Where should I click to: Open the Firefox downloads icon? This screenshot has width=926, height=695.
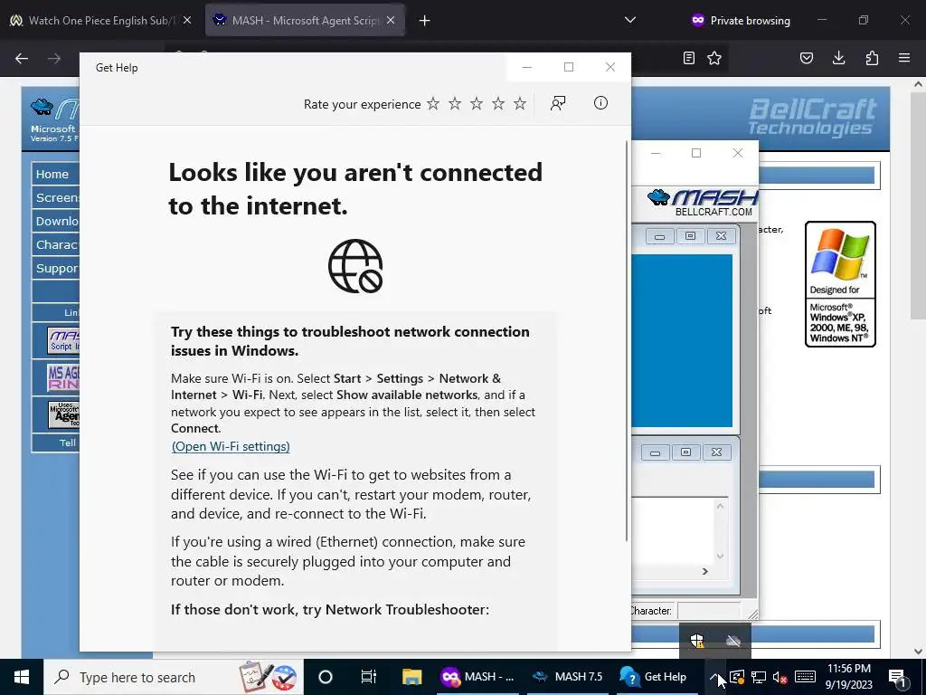(838, 58)
